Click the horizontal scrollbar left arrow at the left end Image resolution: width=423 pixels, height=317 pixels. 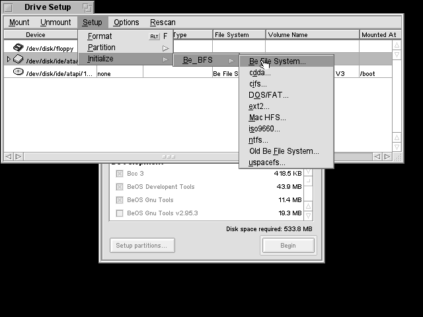tap(9, 157)
